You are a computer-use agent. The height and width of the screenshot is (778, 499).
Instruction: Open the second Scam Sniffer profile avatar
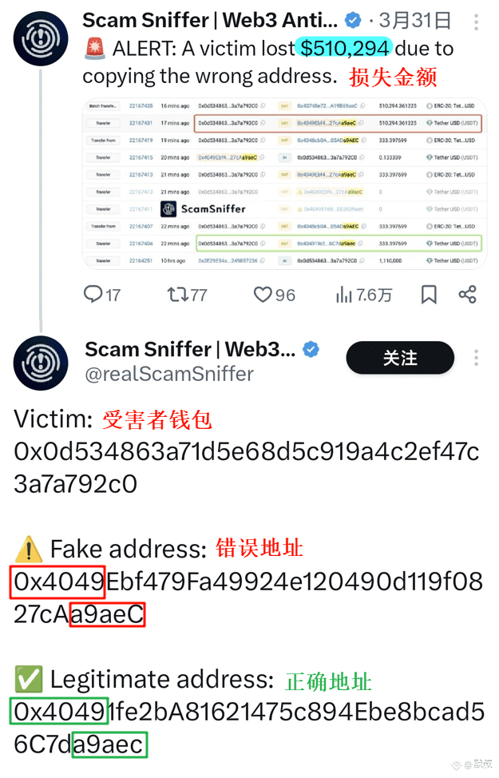tap(41, 363)
